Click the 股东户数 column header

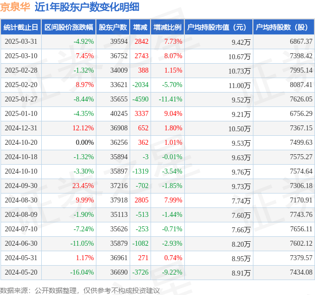click(113, 27)
